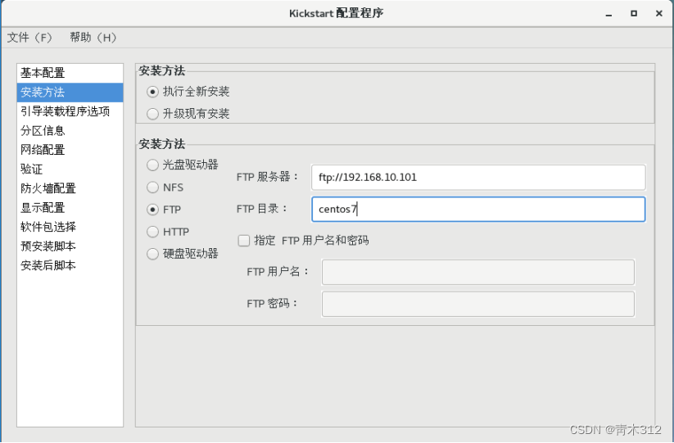Open 引导装载程序选项 section

(x=70, y=111)
